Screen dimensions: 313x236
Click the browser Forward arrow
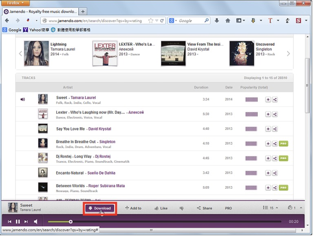coord(18,20)
